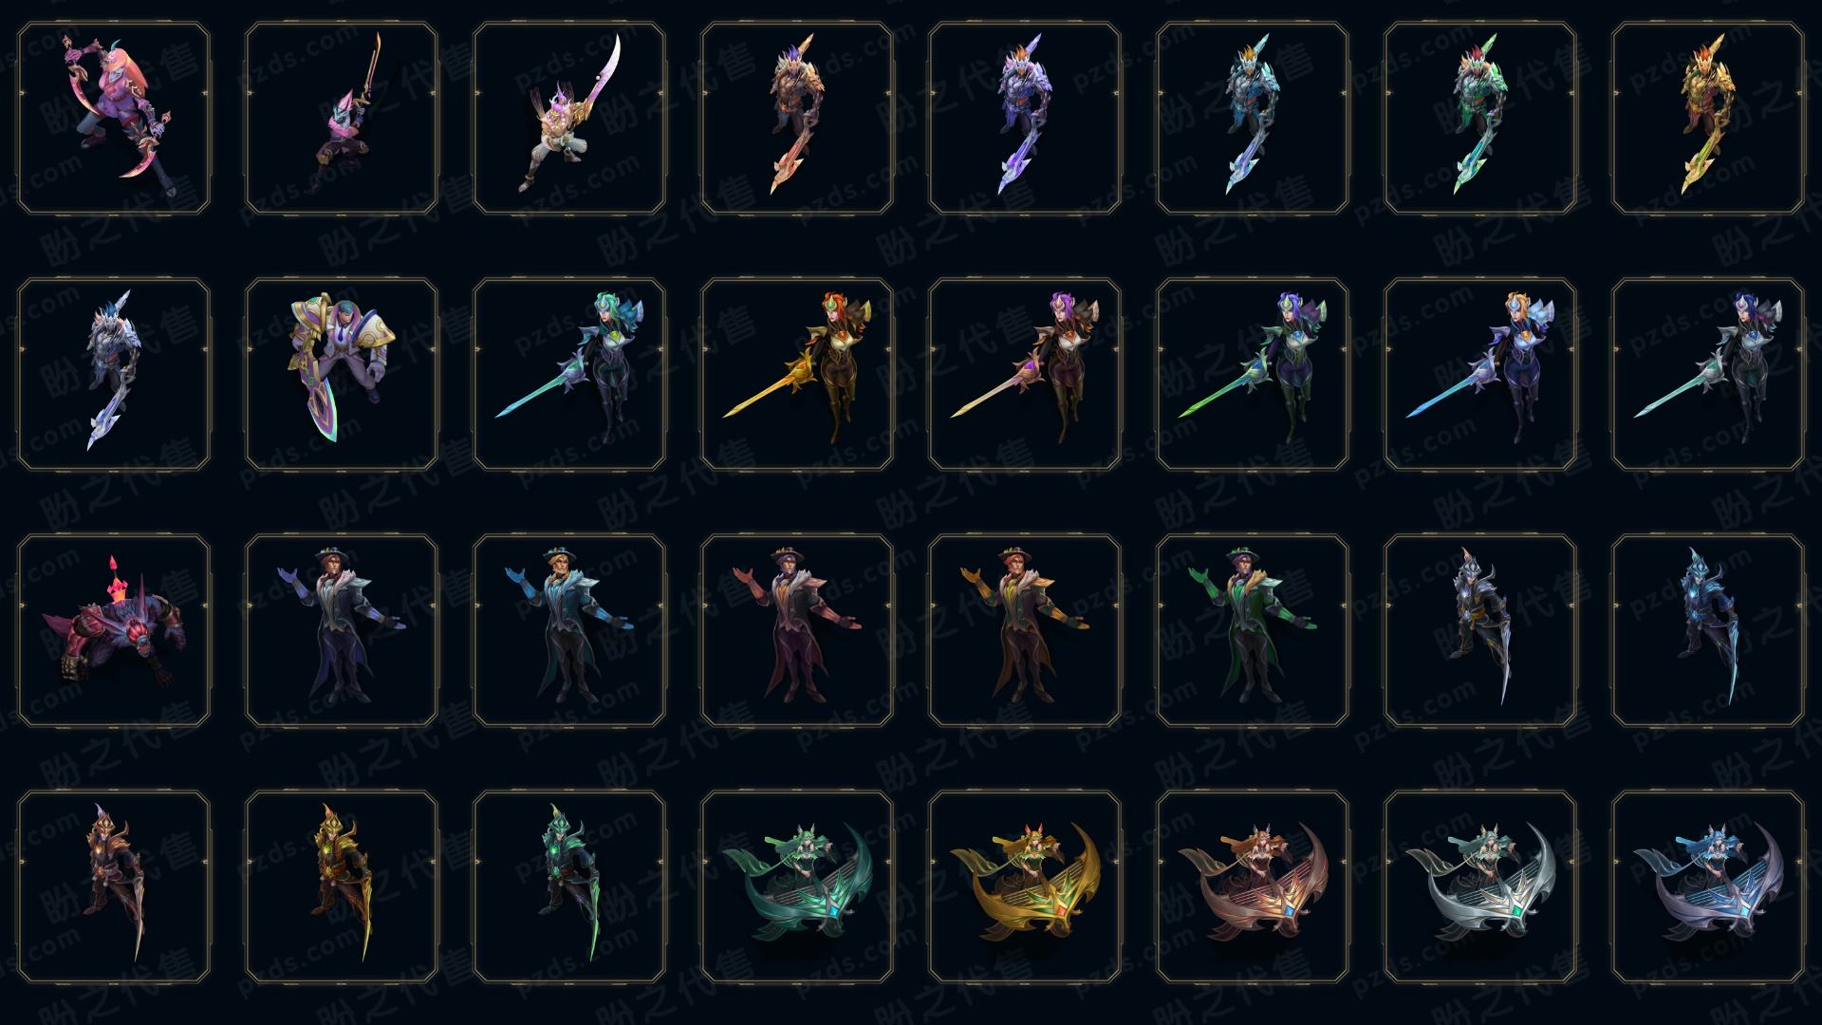Select the green-coat gentleman with top hat
The width and height of the screenshot is (1822, 1025).
click(1253, 630)
